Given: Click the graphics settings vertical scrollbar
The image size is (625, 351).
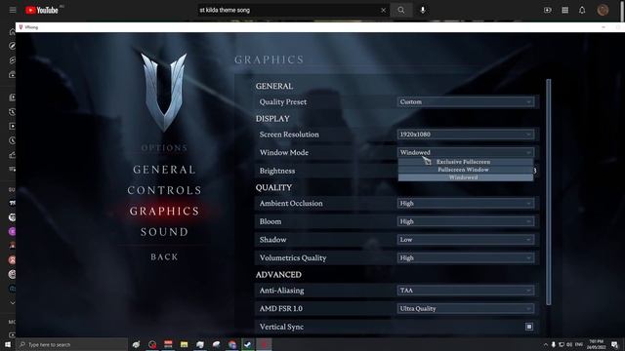Looking at the screenshot, I should tap(549, 192).
